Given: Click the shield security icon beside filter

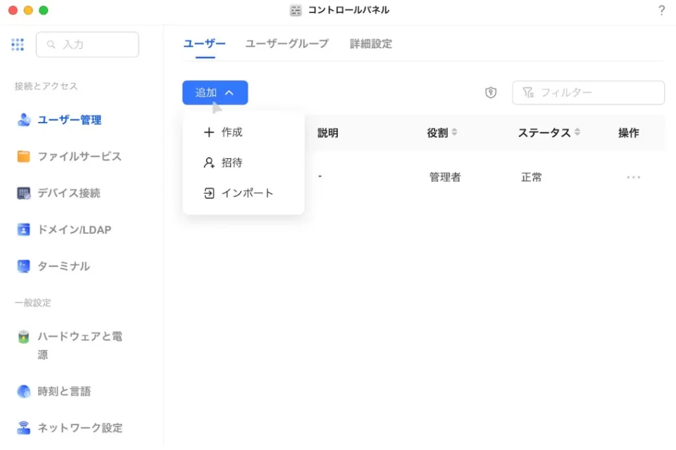Looking at the screenshot, I should coord(490,93).
